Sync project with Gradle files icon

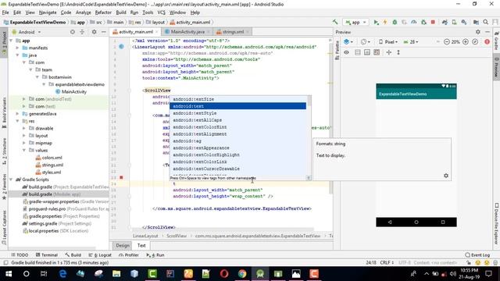445,22
